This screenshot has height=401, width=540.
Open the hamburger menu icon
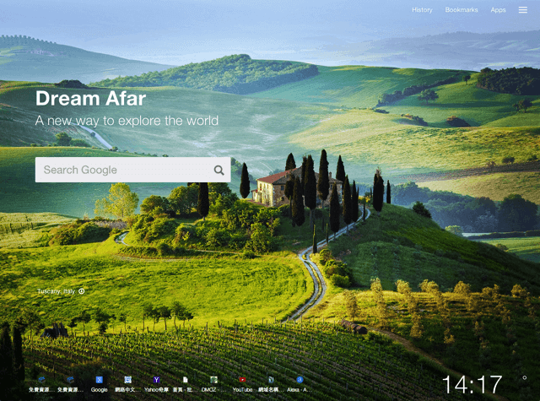[x=522, y=10]
